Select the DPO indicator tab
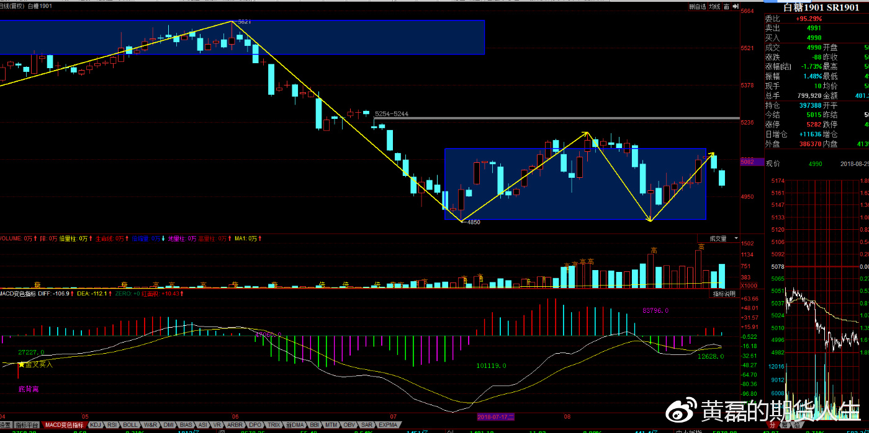The image size is (869, 433). point(255,425)
